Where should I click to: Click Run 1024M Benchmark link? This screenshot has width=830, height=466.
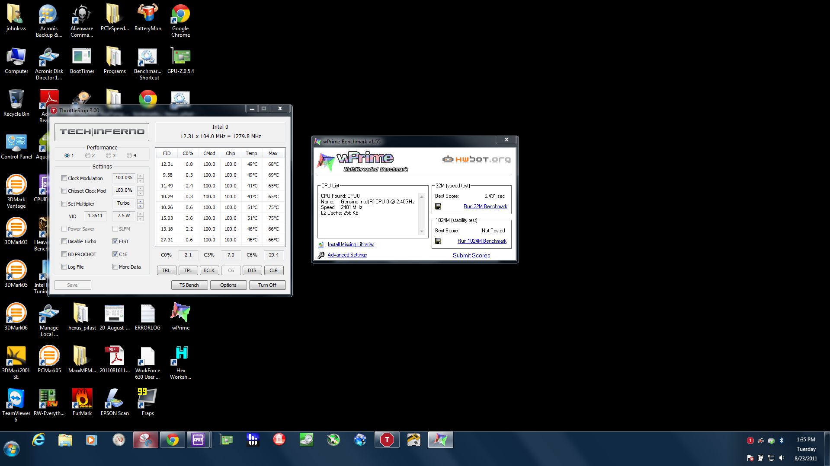pos(482,241)
